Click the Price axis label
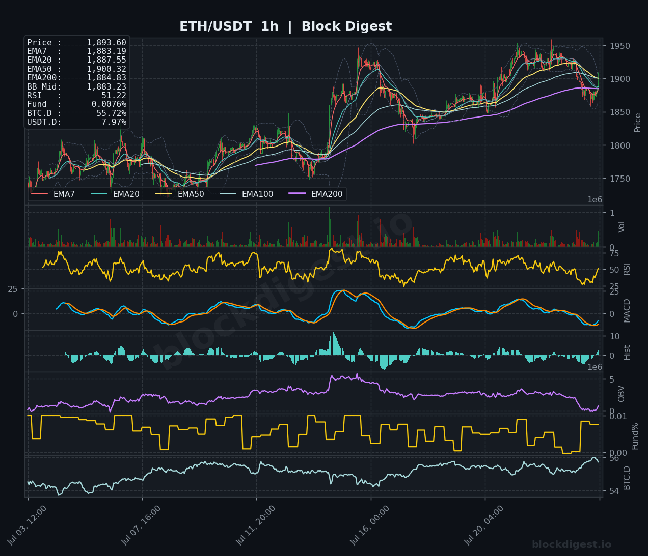Image resolution: width=648 pixels, height=556 pixels. click(637, 123)
